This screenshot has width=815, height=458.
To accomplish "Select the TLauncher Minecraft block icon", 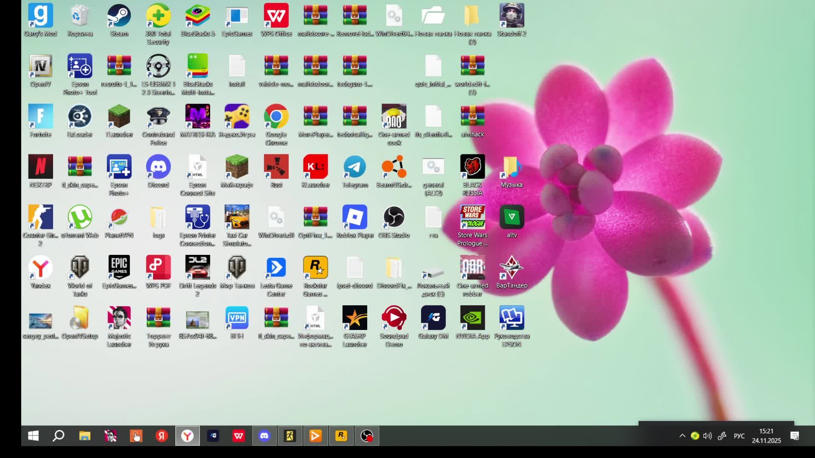I will coord(119,117).
